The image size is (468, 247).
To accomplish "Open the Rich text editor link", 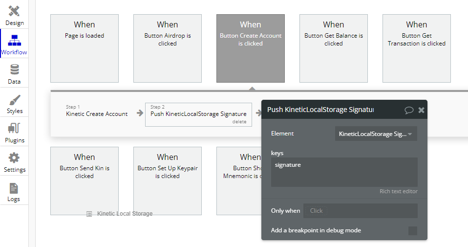I will pyautogui.click(x=398, y=191).
